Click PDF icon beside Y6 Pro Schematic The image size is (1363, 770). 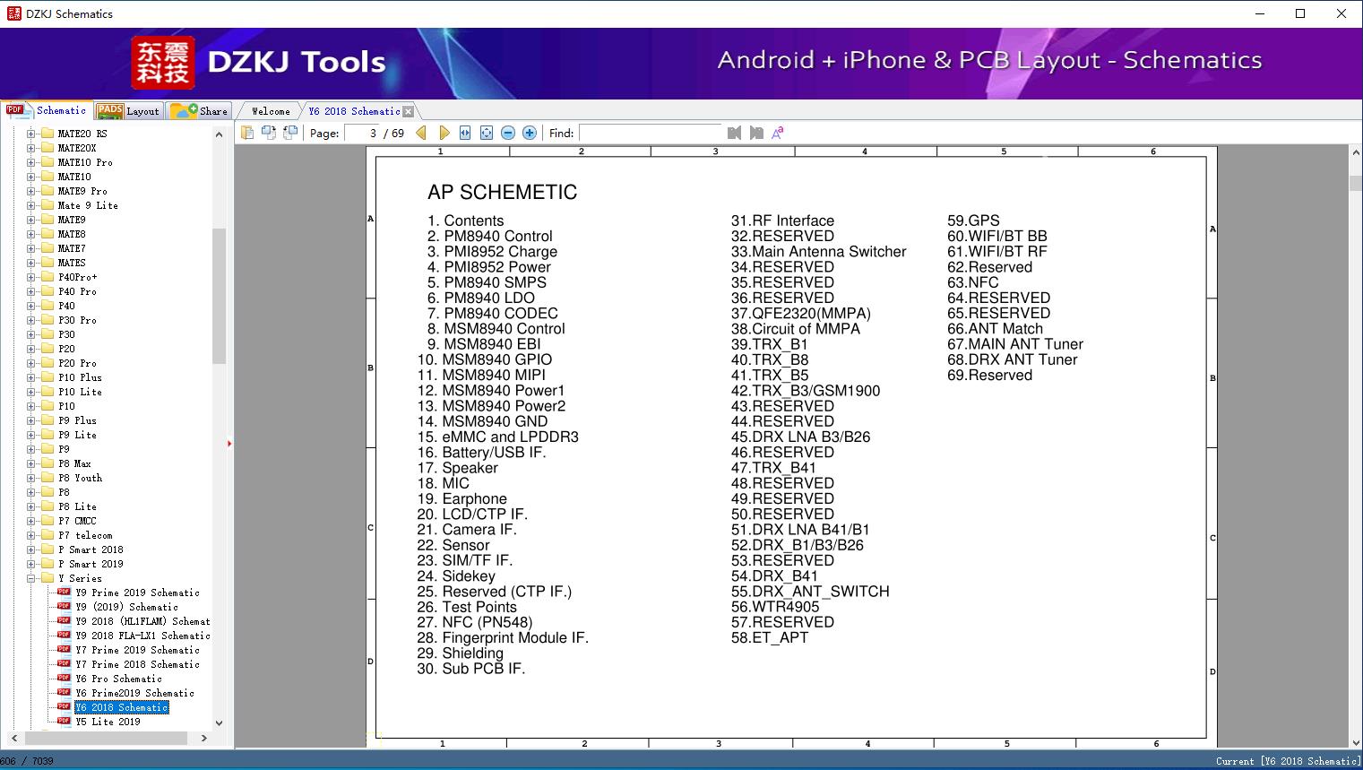(64, 679)
